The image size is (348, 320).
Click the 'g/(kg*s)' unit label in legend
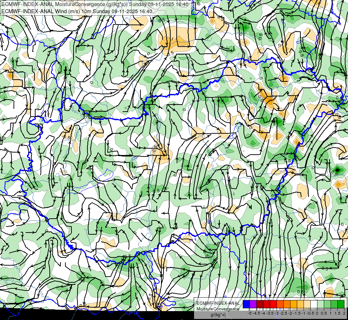[x=218, y=315]
